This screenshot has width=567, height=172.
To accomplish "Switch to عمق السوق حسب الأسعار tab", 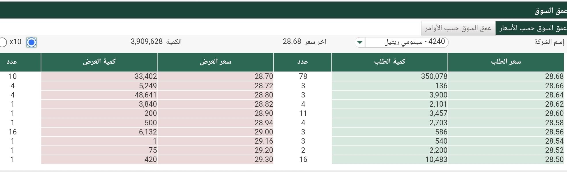I will (531, 28).
